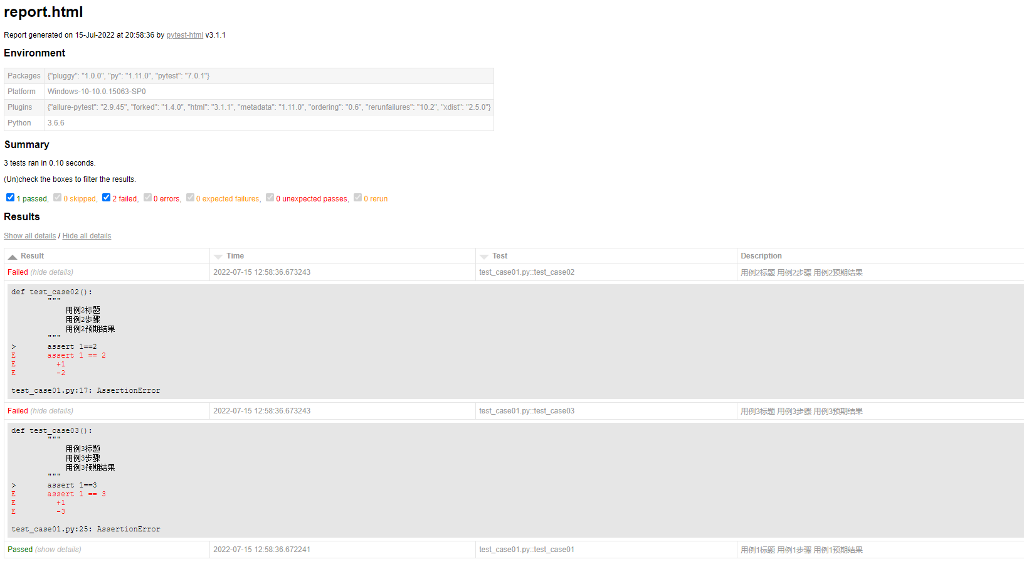Click the sort arrow in Test column header
This screenshot has width=1024, height=564.
(484, 257)
